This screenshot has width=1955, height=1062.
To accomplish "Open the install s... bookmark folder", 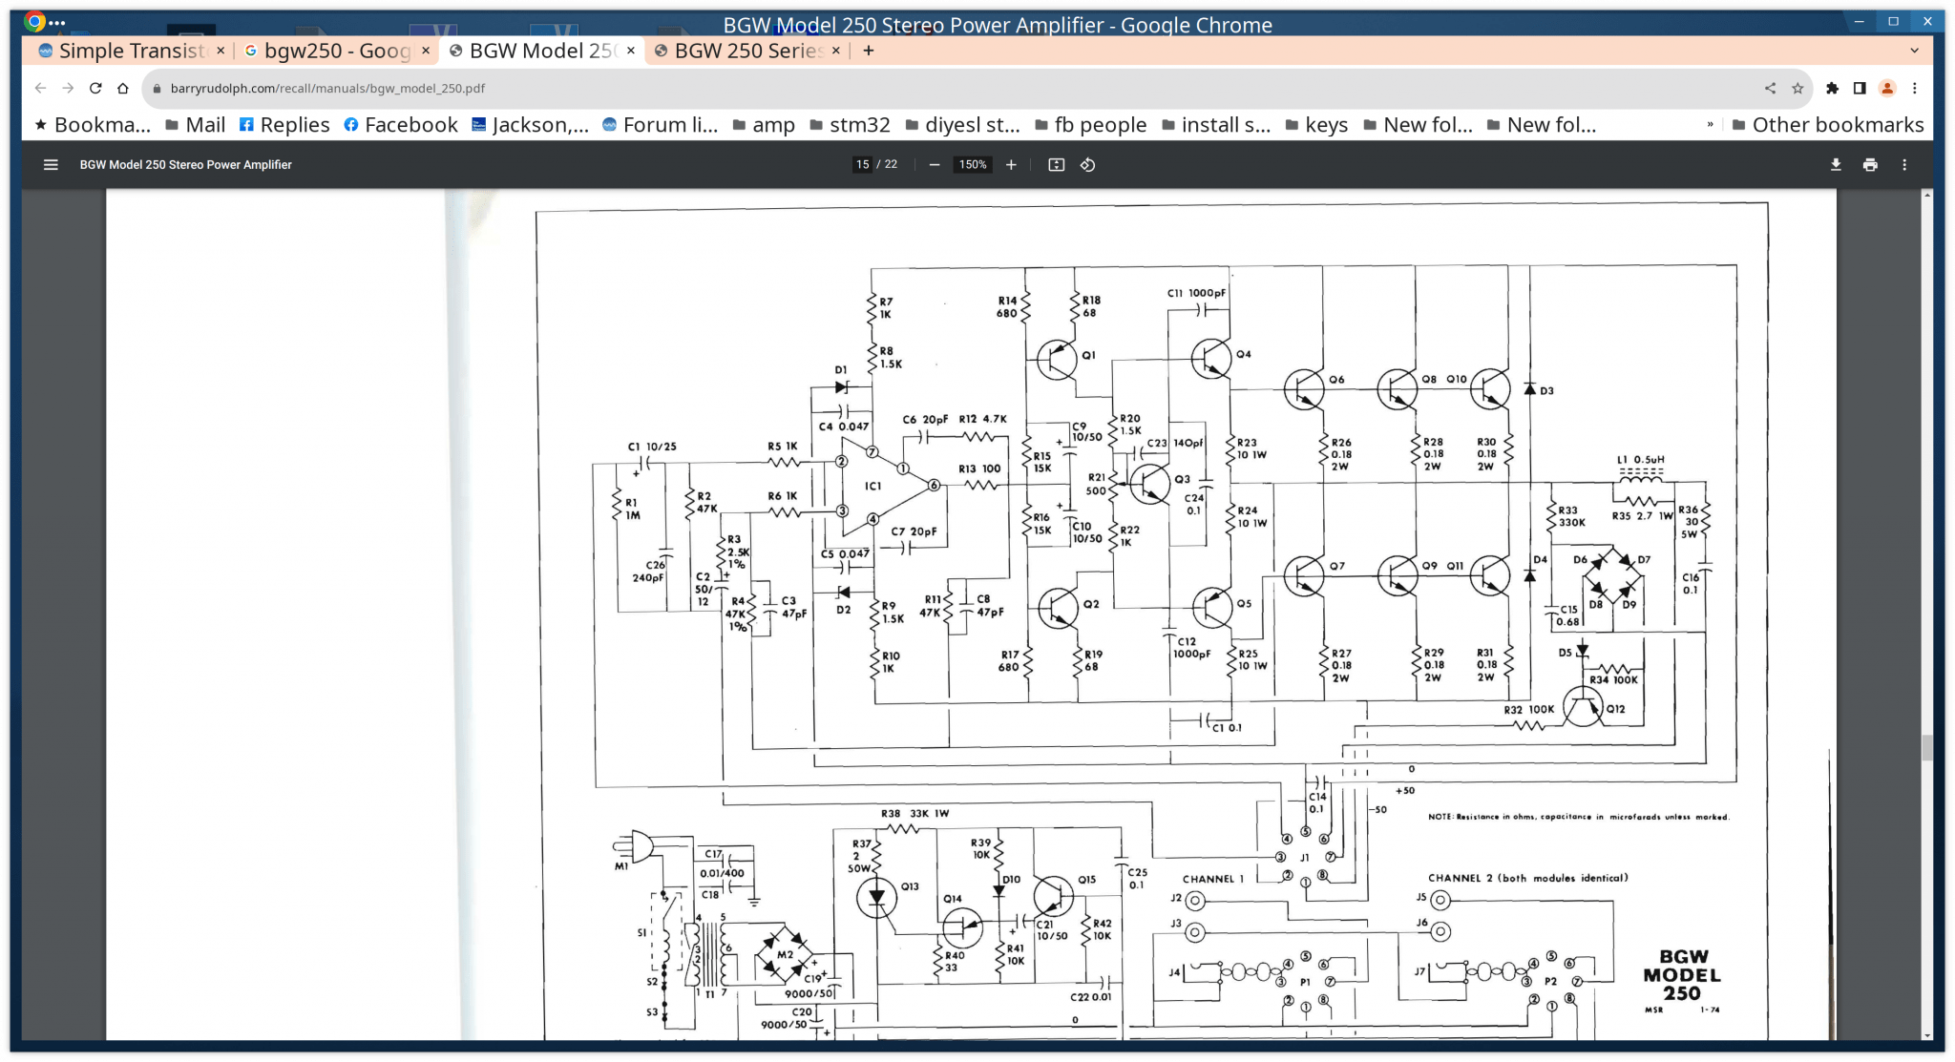I will (x=1215, y=125).
